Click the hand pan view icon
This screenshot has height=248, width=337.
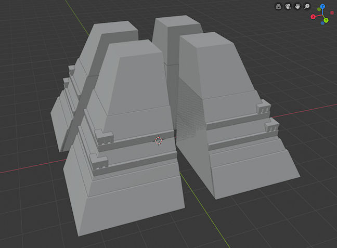tap(297, 7)
